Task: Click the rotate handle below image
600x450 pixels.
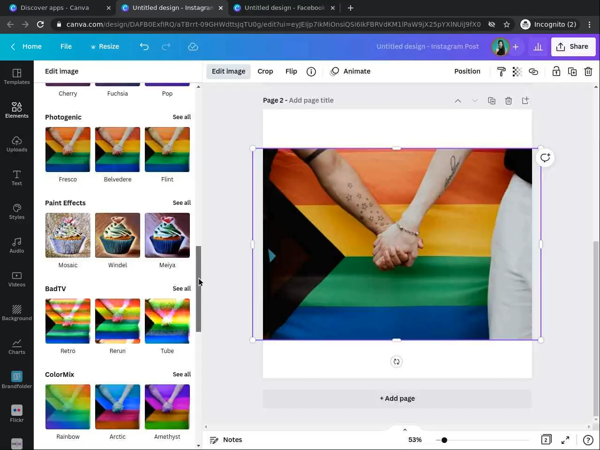Action: pos(397,361)
